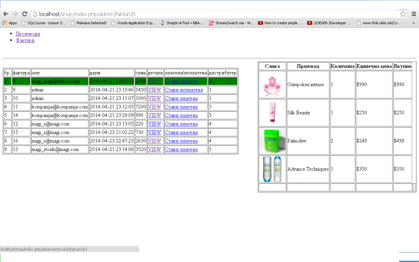Image resolution: width=419 pixels, height=262 pixels.
Task: Open the Apps bookmarks shortcut
Action: (x=9, y=23)
